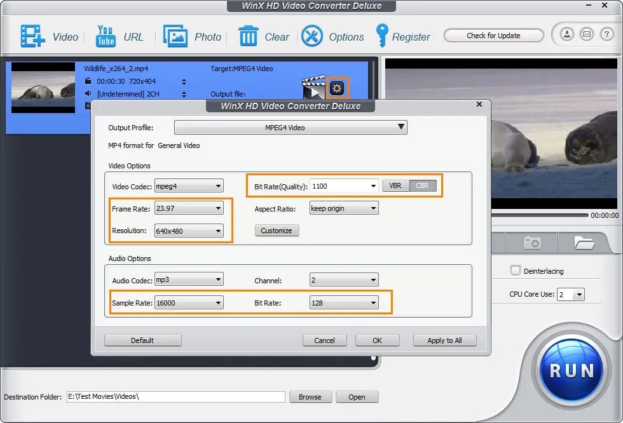This screenshot has height=423, width=623.
Task: Click the URL toolbar label
Action: point(133,37)
